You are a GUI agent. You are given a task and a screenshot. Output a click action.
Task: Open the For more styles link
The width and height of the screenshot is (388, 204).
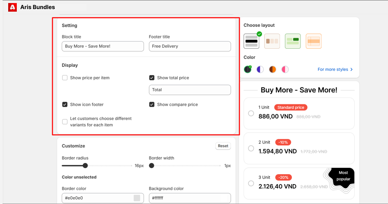pos(333,69)
